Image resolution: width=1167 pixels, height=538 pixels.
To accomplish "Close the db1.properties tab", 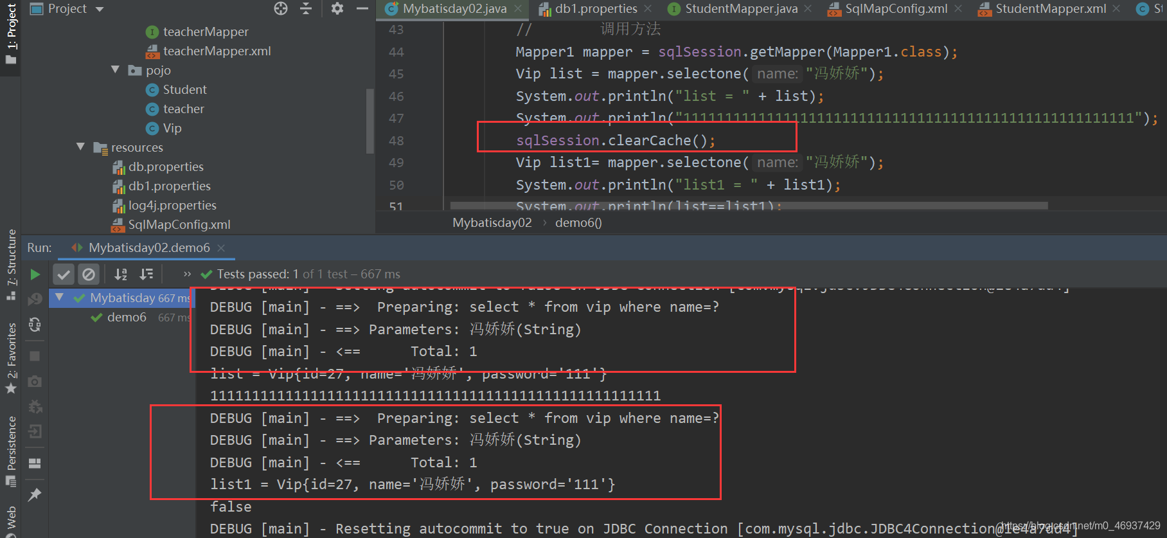I will [648, 9].
